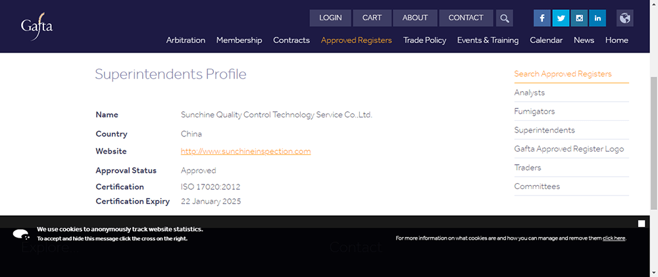Open Gafta's Facebook page icon
The image size is (658, 277).
[x=542, y=18]
